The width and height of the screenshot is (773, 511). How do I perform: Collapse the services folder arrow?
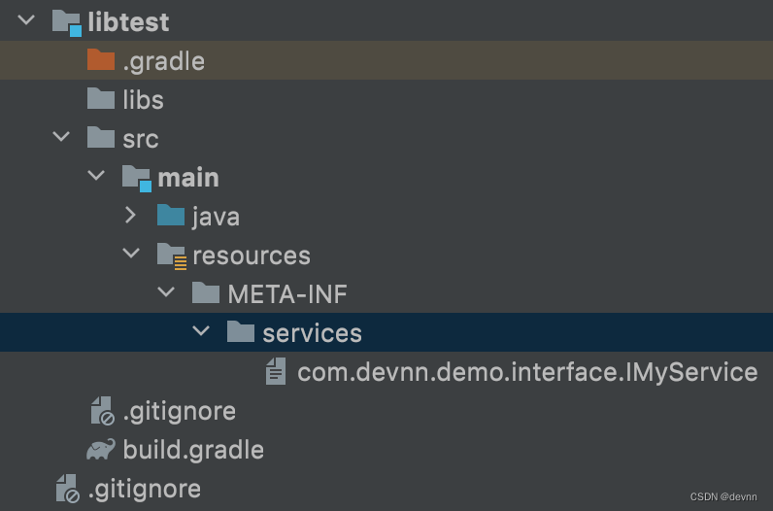(x=201, y=332)
